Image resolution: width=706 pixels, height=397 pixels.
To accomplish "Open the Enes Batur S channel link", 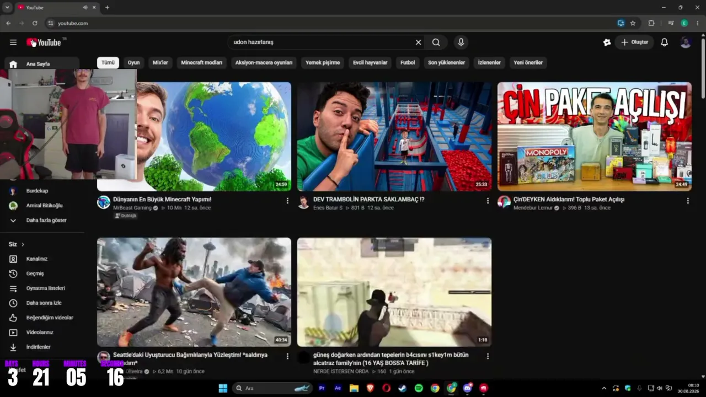I will click(328, 208).
